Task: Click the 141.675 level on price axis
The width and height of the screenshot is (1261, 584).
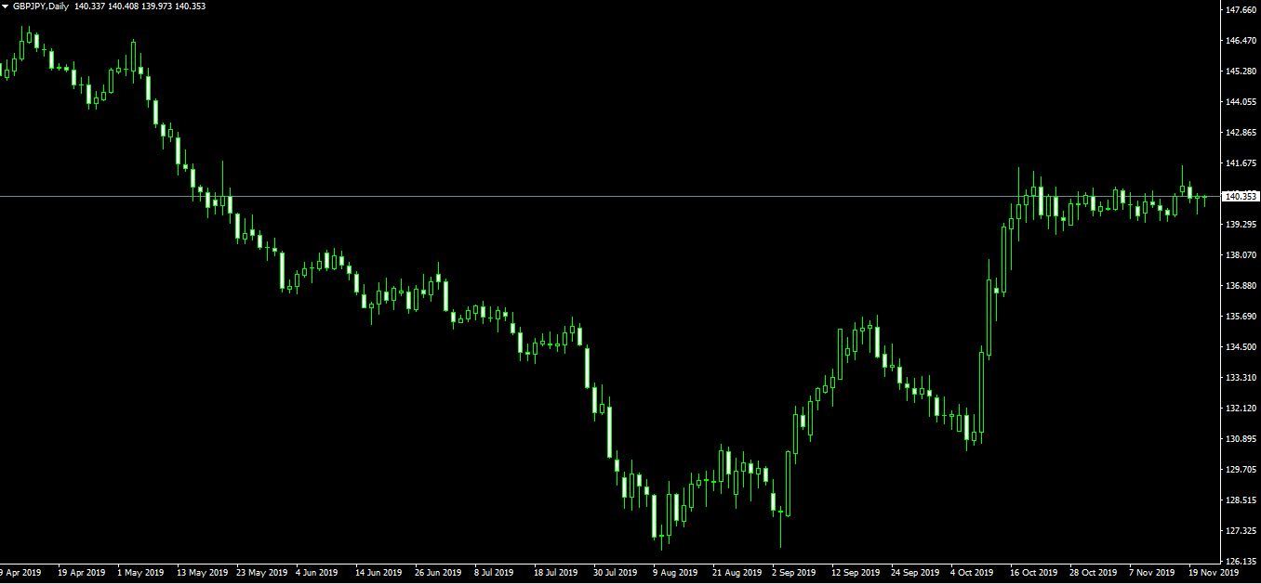Action: pos(1241,163)
